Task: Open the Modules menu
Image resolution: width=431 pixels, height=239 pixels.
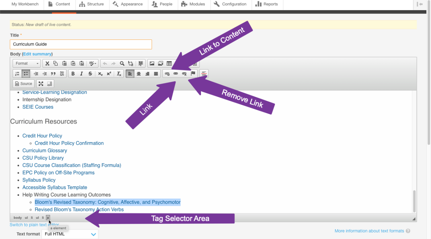Action: (x=193, y=4)
